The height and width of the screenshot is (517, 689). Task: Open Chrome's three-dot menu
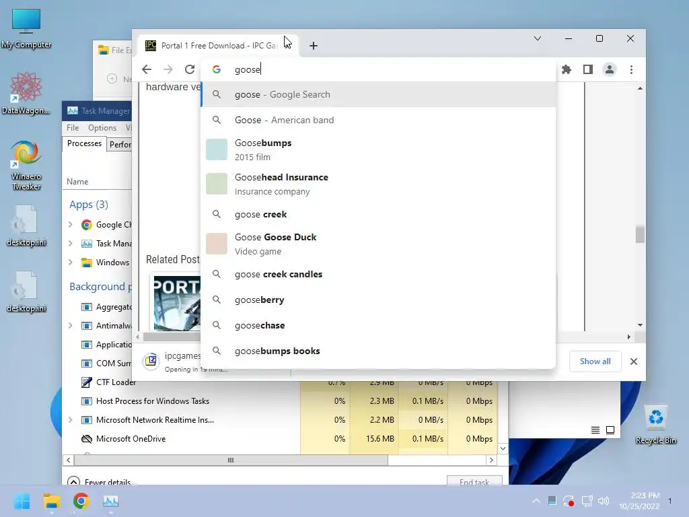pyautogui.click(x=631, y=69)
